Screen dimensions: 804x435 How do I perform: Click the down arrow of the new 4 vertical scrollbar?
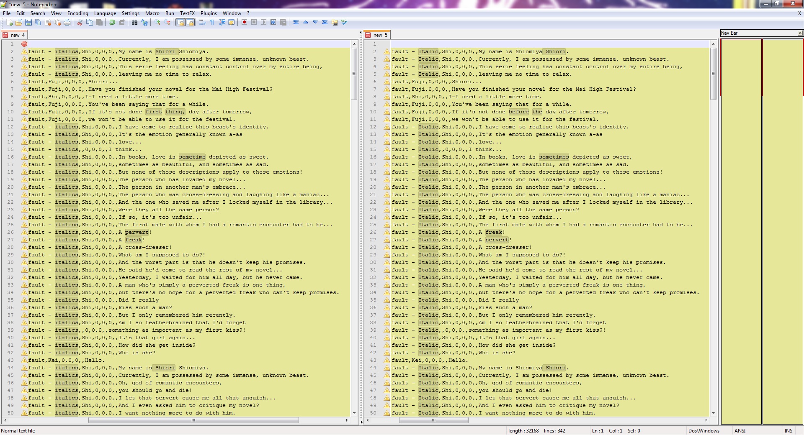tap(354, 413)
